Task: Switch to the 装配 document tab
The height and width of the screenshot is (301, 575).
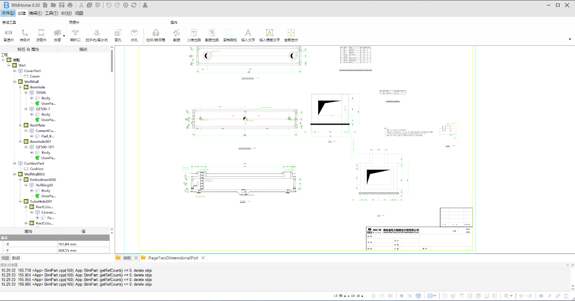Action: click(127, 257)
